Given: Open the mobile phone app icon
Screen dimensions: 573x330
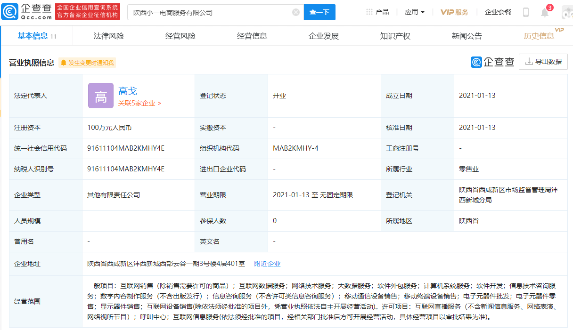Looking at the screenshot, I should coord(526,13).
